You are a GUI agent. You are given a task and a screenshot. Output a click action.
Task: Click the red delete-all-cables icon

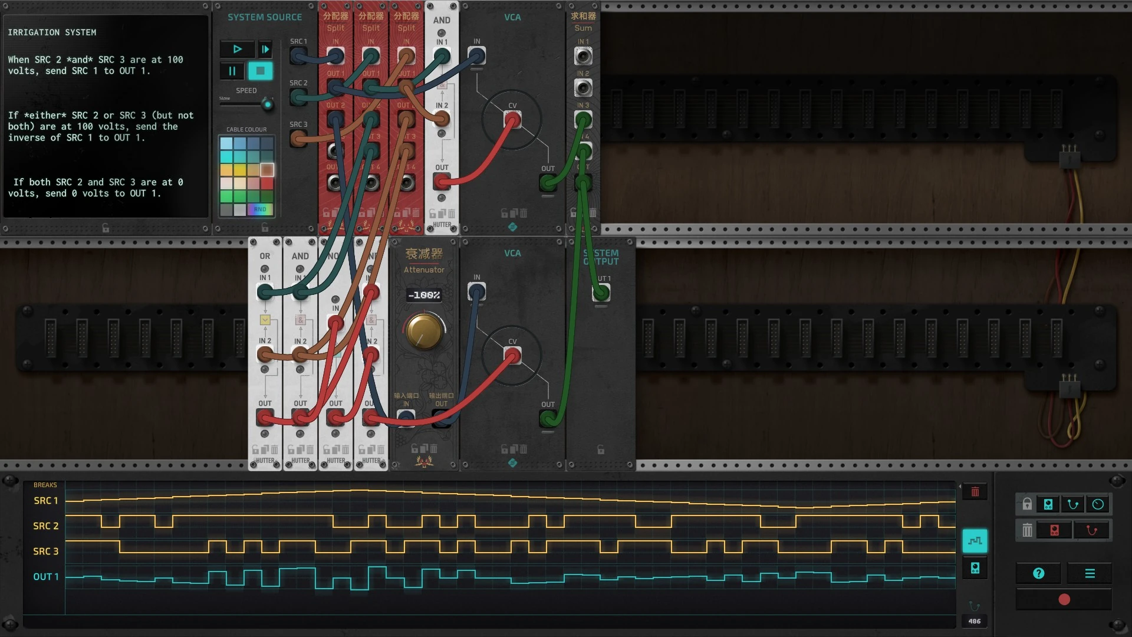(1091, 530)
